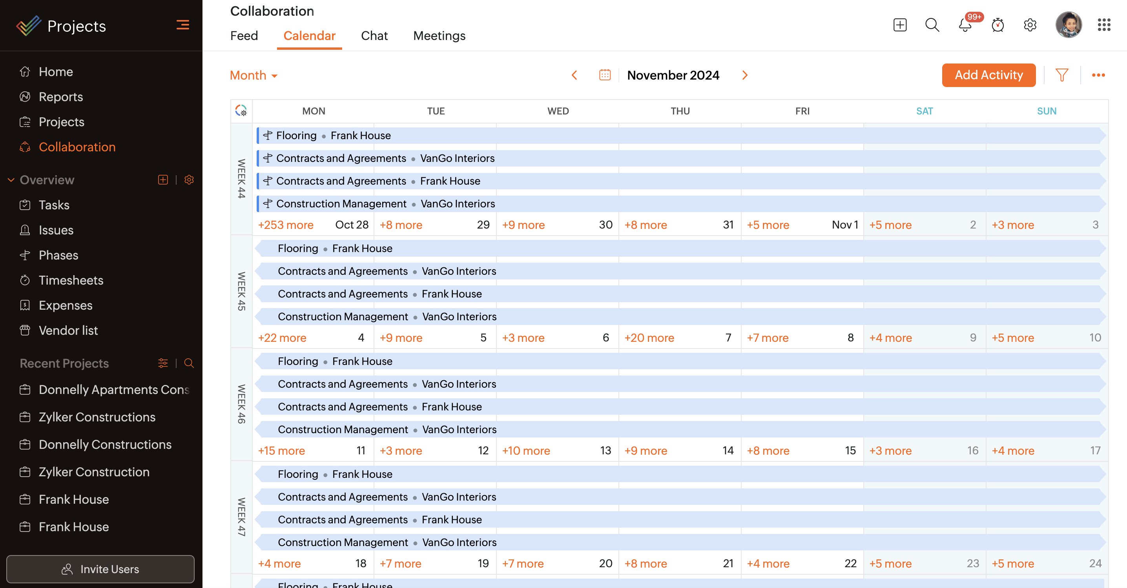This screenshot has height=588, width=1127.
Task: Click the settings gear icon in header
Action: coord(1030,25)
